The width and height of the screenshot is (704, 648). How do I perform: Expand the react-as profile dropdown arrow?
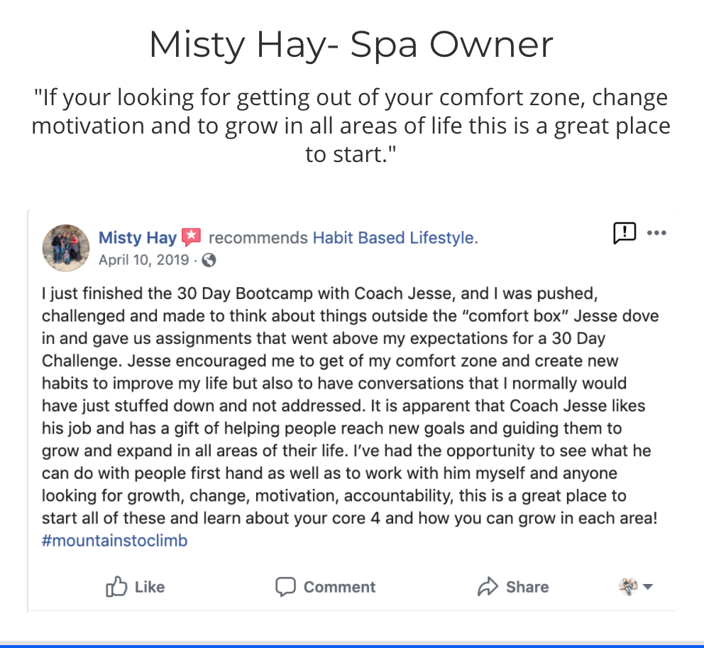click(647, 586)
